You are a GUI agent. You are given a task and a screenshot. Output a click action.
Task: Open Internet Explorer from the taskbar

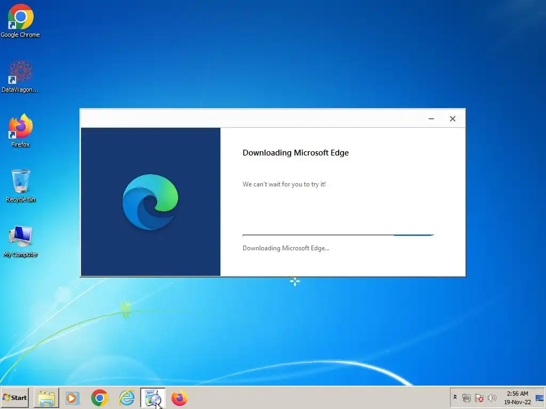pyautogui.click(x=126, y=398)
